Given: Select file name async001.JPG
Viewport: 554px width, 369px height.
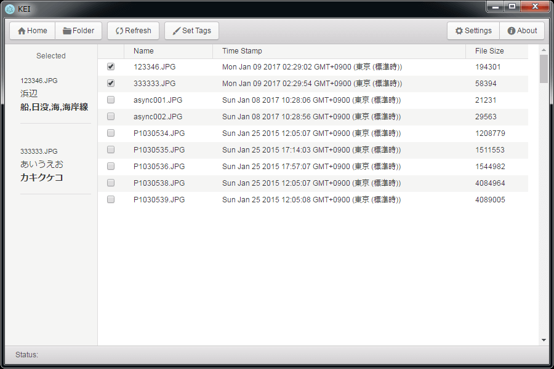Looking at the screenshot, I should pyautogui.click(x=158, y=100).
